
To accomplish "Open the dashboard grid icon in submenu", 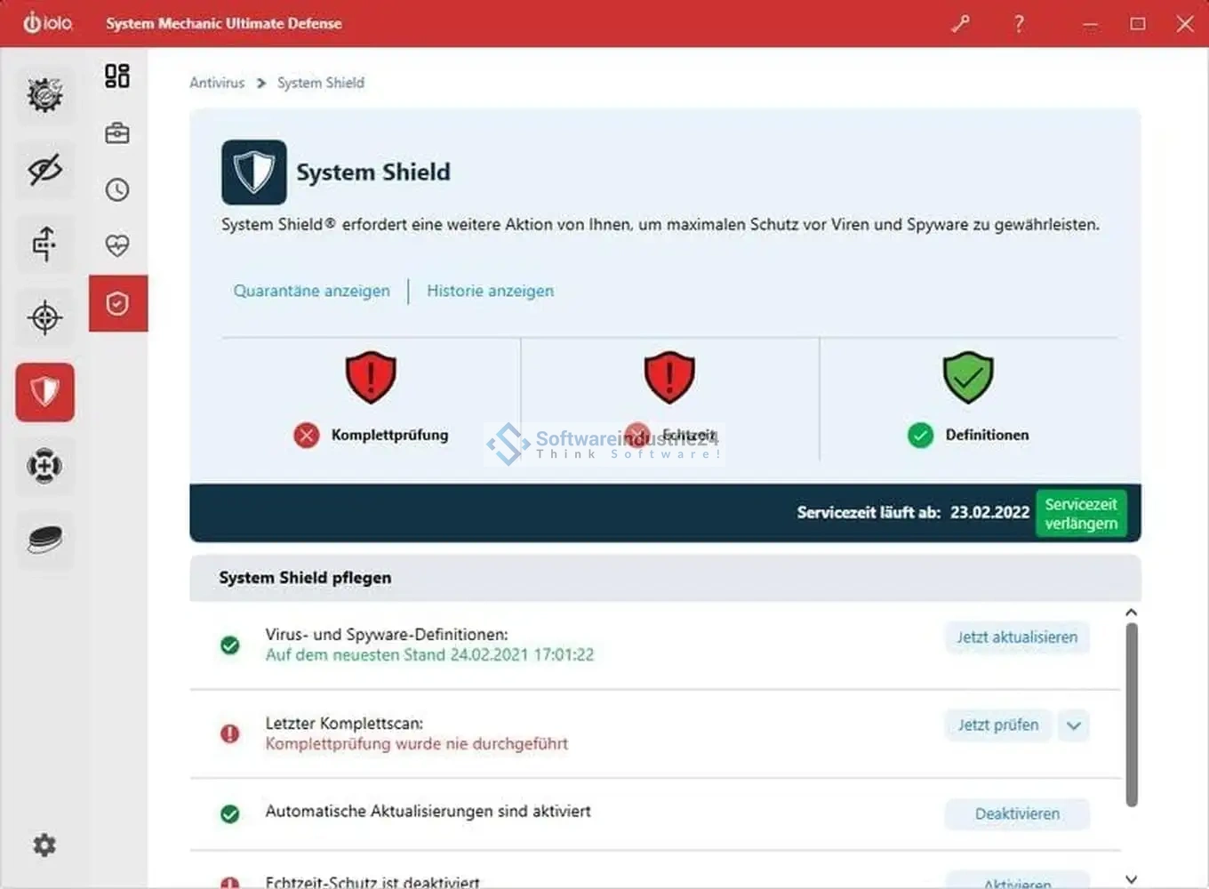I will [117, 76].
